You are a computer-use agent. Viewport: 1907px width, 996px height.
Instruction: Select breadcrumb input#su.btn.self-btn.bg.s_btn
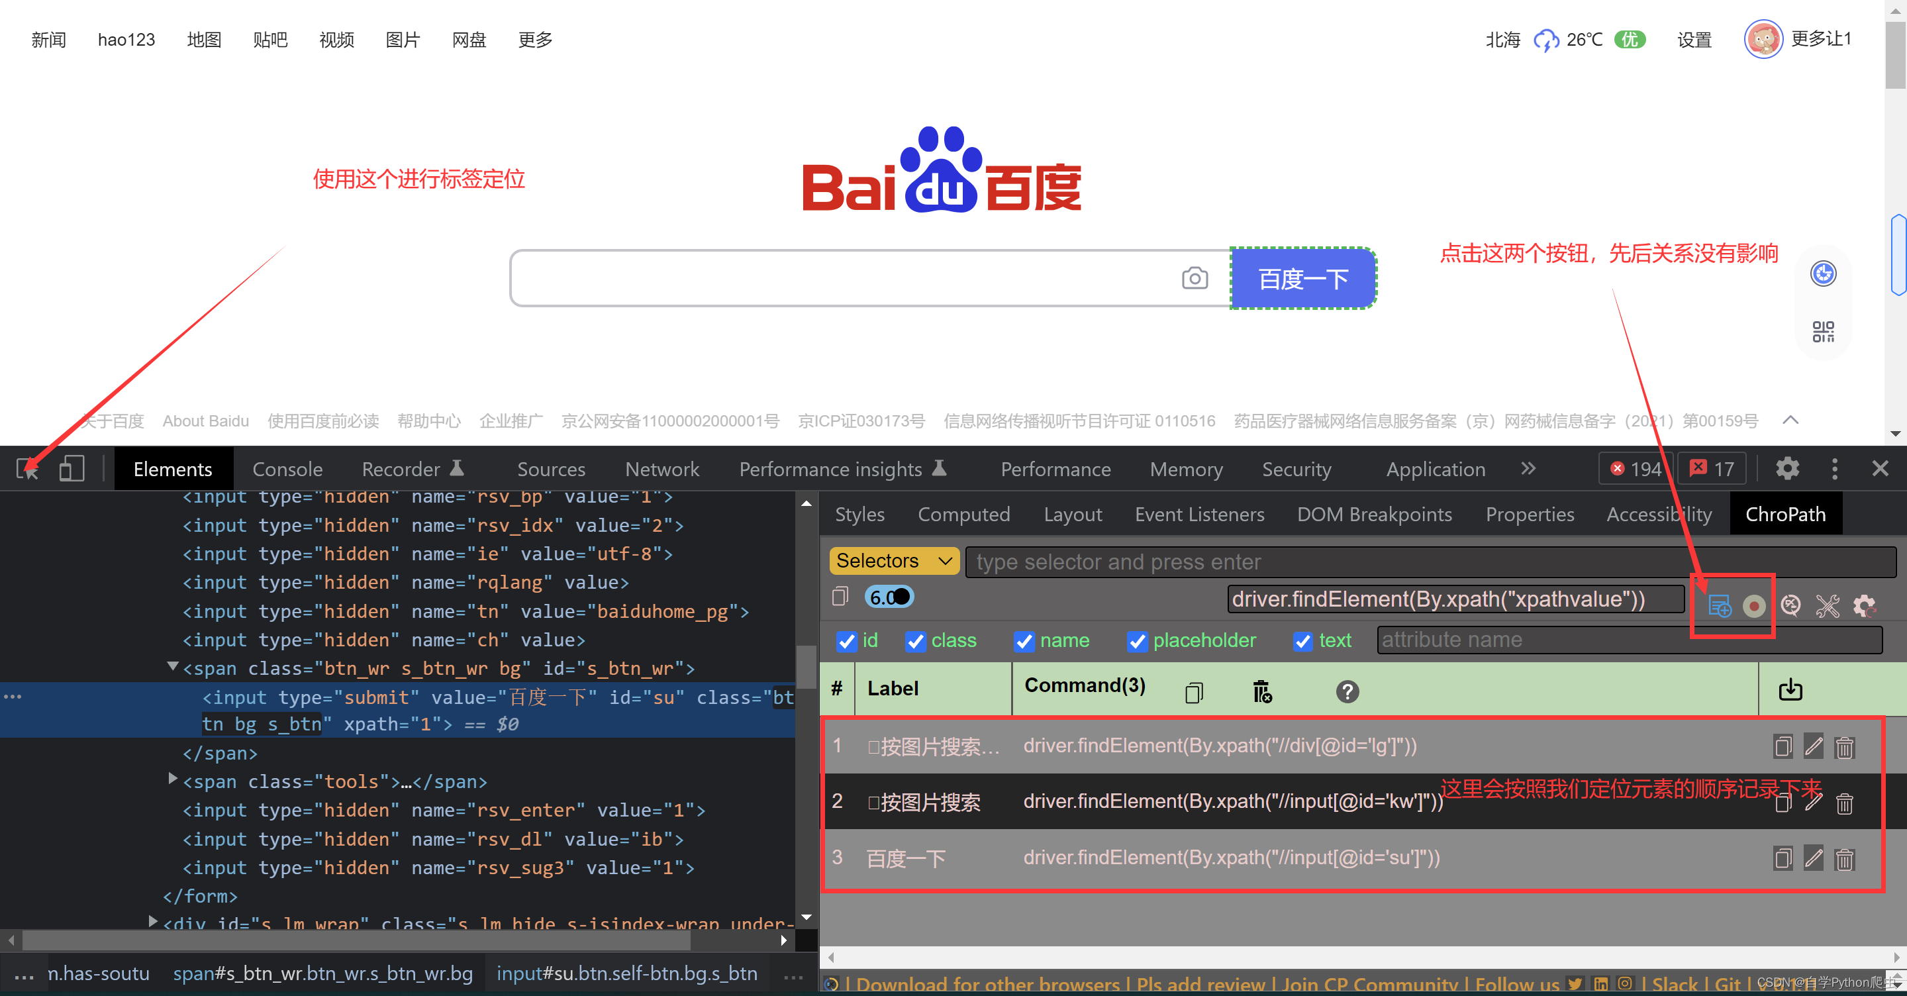(x=626, y=973)
